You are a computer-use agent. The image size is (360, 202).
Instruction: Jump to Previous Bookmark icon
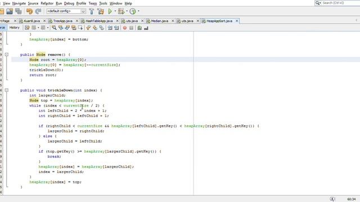pyautogui.click(x=88, y=27)
